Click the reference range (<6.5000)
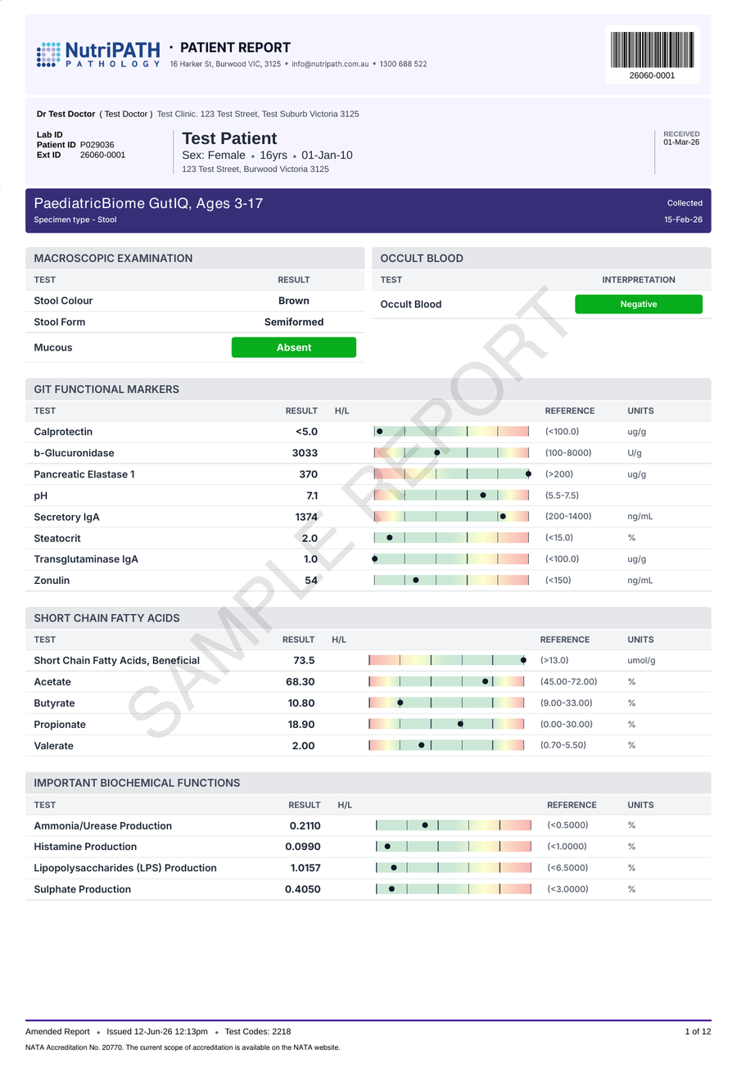 [x=567, y=868]
